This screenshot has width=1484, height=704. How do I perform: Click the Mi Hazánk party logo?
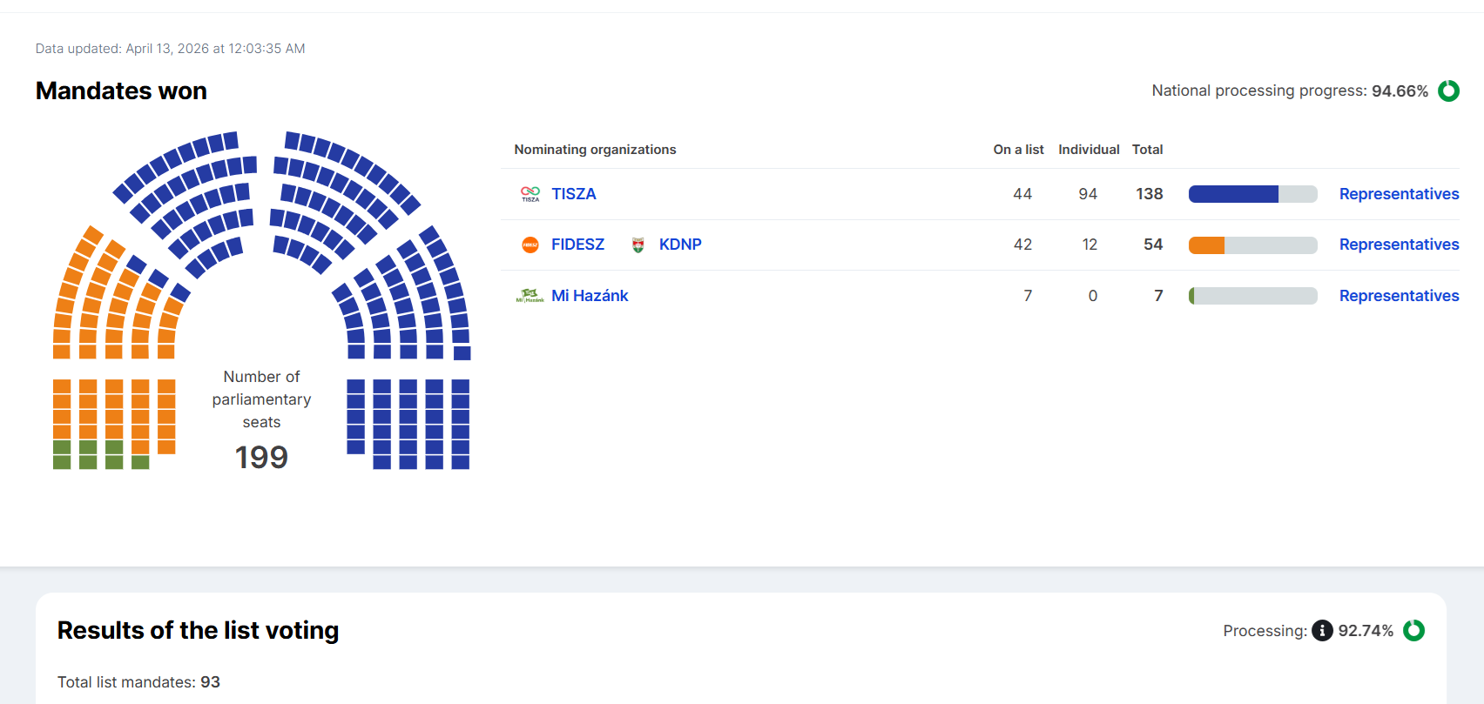[x=530, y=296]
